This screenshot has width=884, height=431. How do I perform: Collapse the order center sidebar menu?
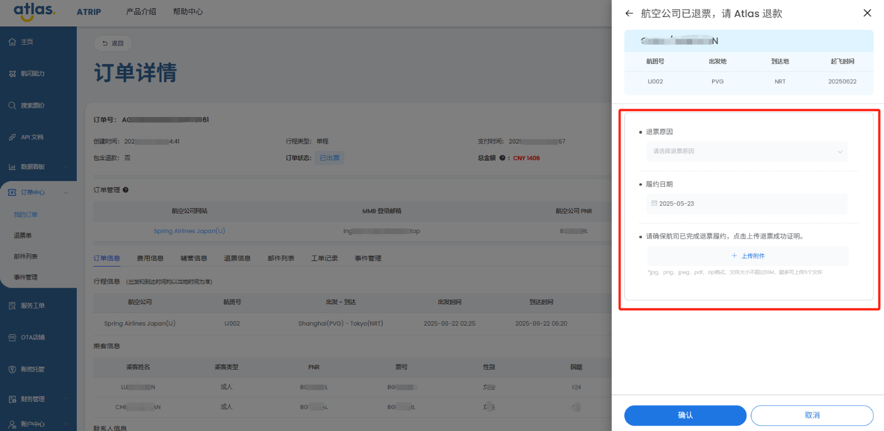click(x=66, y=193)
